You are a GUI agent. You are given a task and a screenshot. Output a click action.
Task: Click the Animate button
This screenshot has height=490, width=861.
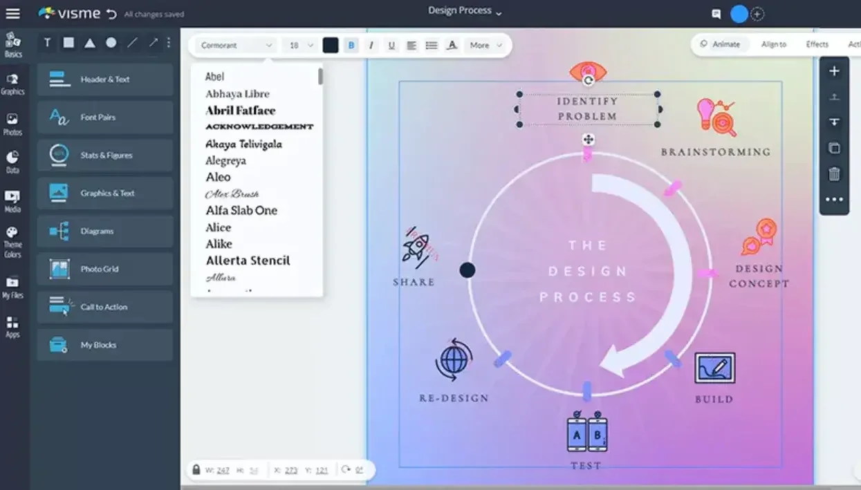click(720, 44)
